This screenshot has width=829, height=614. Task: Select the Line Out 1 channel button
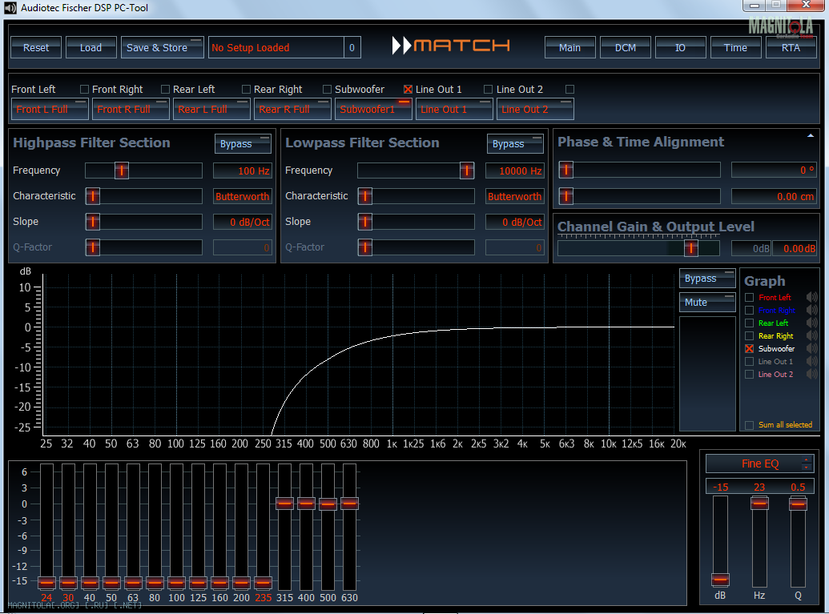454,110
